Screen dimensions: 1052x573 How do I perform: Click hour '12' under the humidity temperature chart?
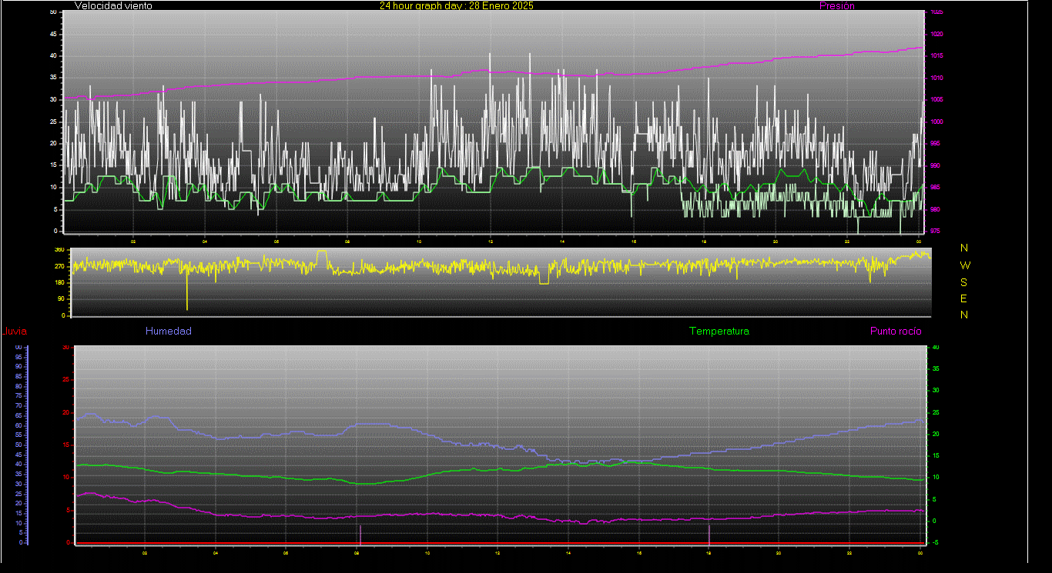tap(498, 552)
